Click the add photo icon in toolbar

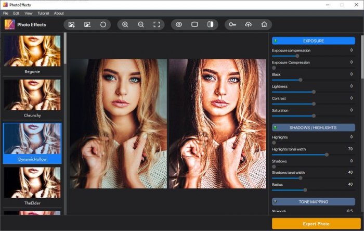tap(72, 24)
